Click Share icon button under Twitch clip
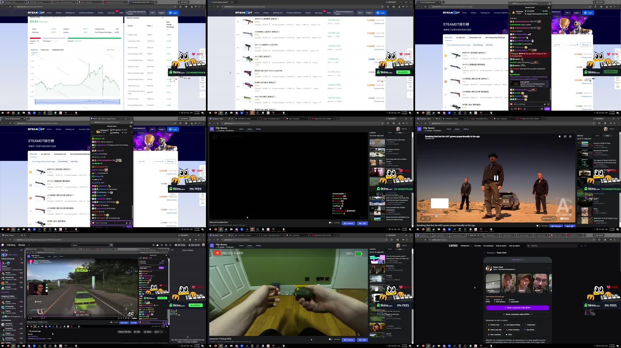Viewport: 621px width, 348px height. 147,332
